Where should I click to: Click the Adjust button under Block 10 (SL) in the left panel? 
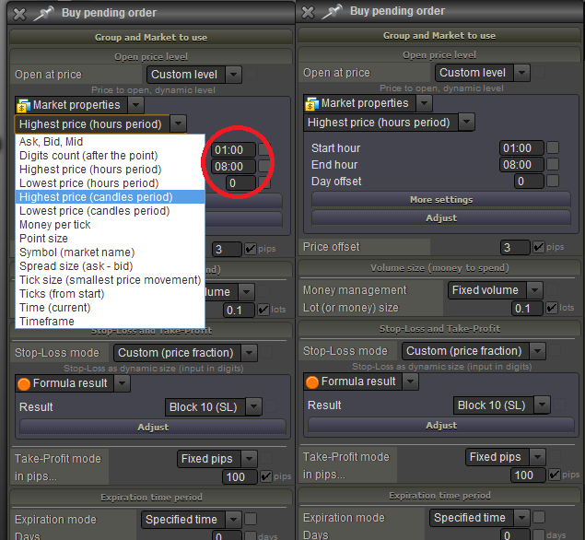(153, 427)
